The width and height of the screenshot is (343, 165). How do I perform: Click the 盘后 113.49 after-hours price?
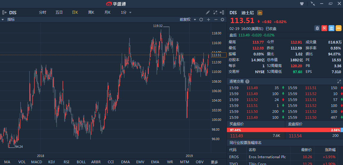pos(244,35)
